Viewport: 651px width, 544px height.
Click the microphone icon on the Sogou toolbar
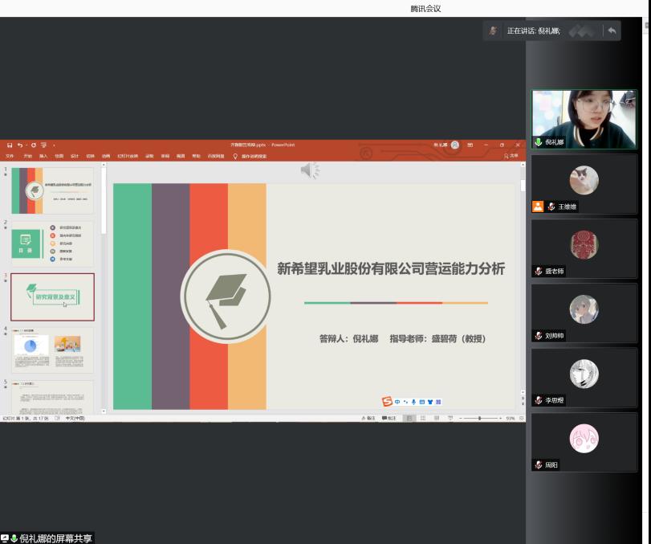(x=413, y=402)
